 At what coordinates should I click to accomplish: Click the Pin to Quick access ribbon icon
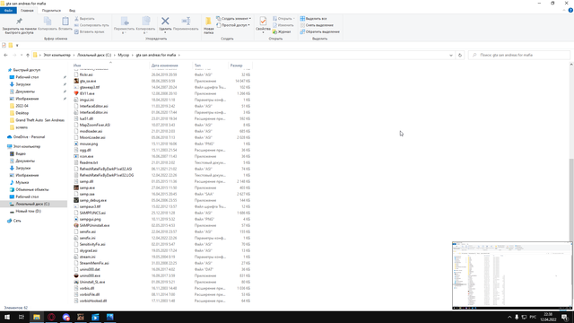coord(19,22)
